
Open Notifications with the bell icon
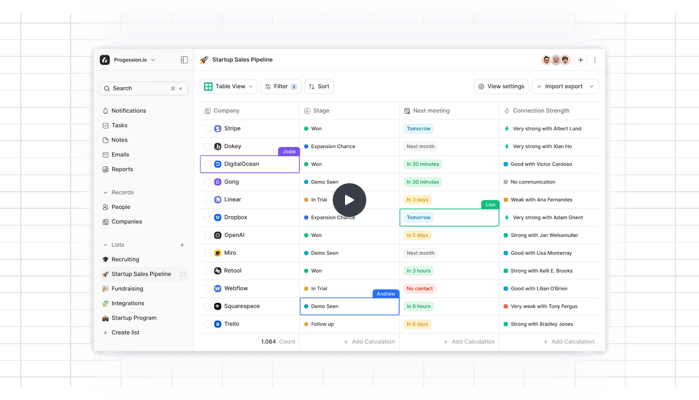click(x=106, y=111)
